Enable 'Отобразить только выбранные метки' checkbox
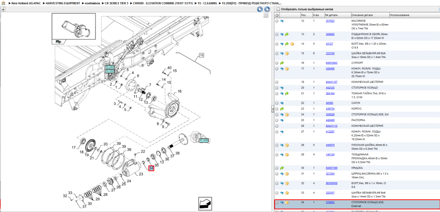440x212 pixels. (278, 9)
